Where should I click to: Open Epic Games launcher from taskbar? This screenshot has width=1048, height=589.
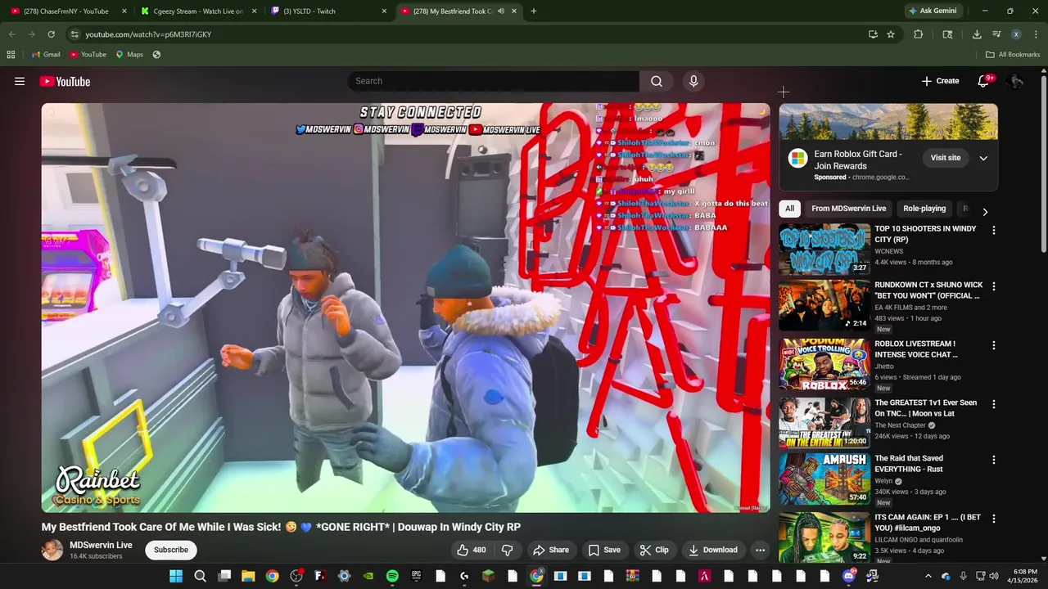tap(416, 576)
